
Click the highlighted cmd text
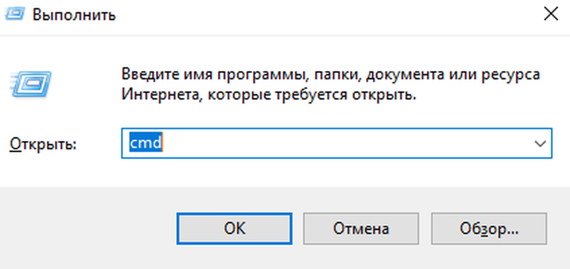[x=146, y=143]
